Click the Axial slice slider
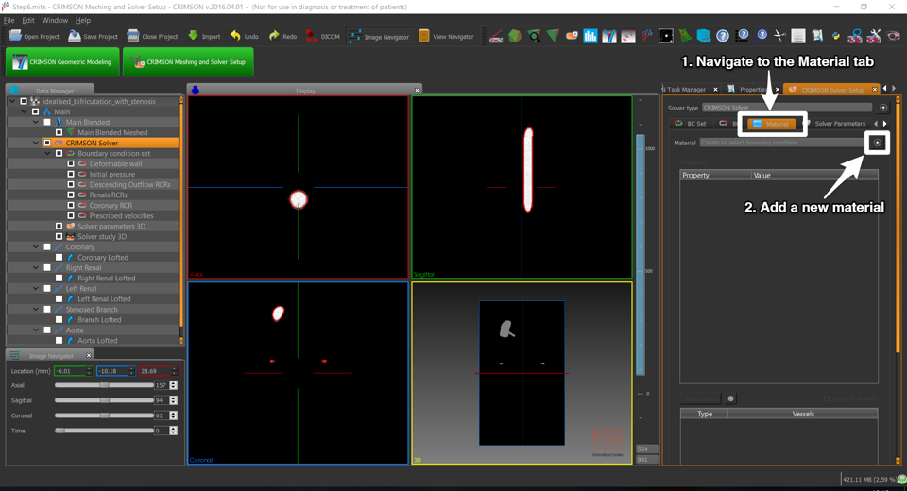This screenshot has width=907, height=491. 104,385
